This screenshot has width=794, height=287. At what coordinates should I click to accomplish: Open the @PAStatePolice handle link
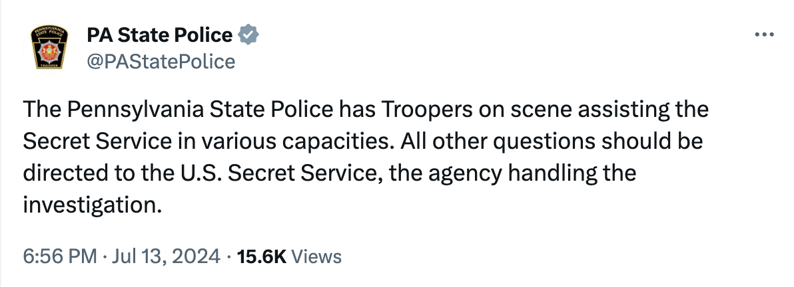[161, 62]
